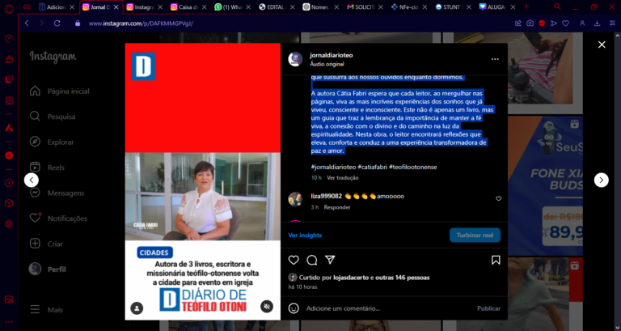
Task: Go to Página inicial in sidebar
Action: pyautogui.click(x=59, y=91)
